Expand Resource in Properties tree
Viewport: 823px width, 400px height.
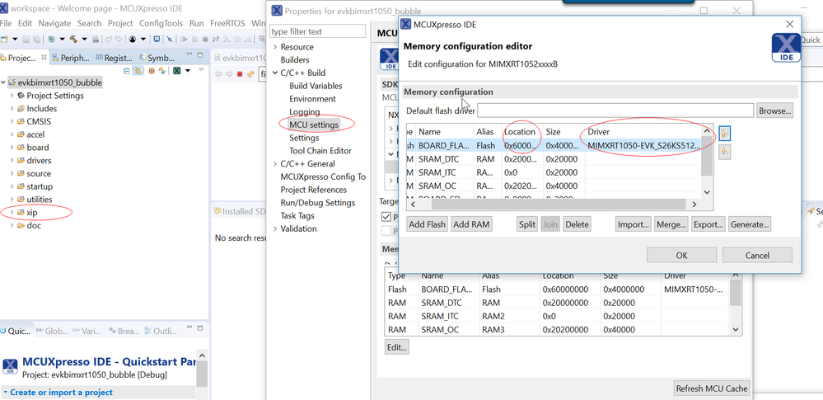point(274,47)
